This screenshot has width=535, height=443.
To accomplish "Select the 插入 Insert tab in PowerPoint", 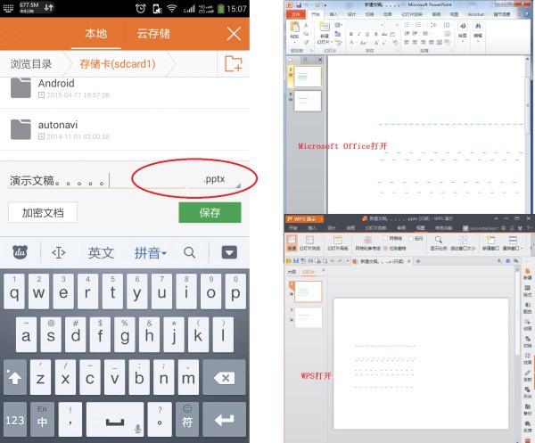I will click(333, 14).
